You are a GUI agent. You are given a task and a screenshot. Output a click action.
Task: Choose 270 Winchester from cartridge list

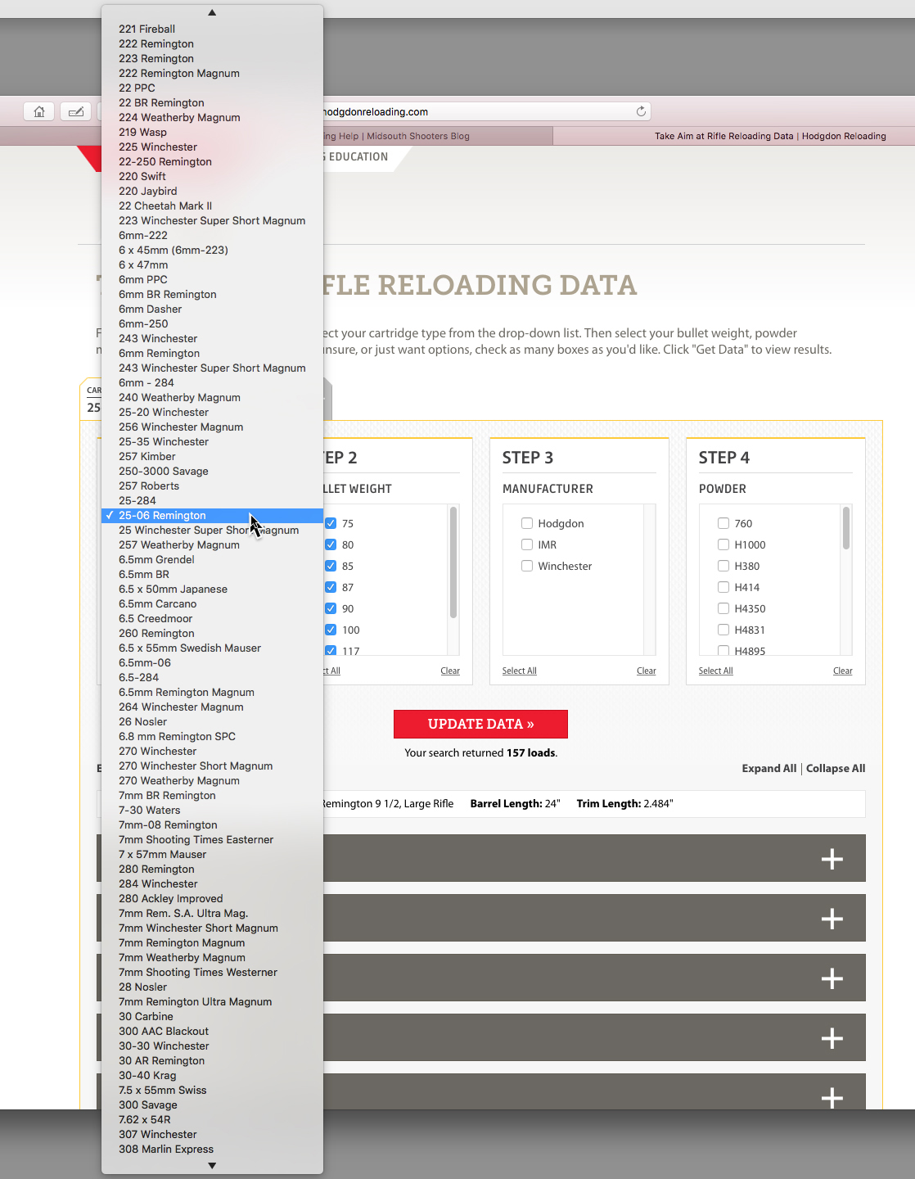(x=212, y=752)
